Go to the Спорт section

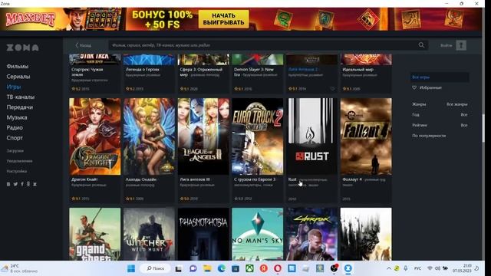15,138
